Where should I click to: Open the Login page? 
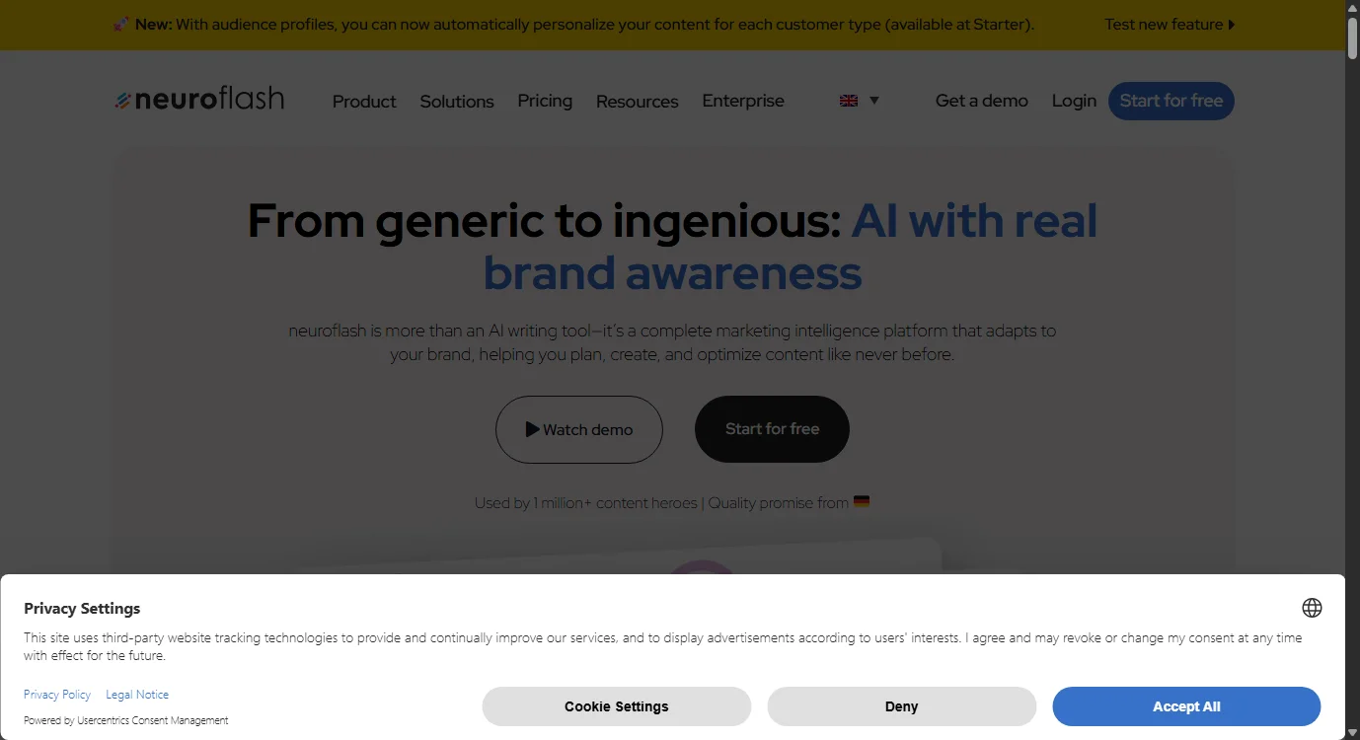click(1074, 101)
